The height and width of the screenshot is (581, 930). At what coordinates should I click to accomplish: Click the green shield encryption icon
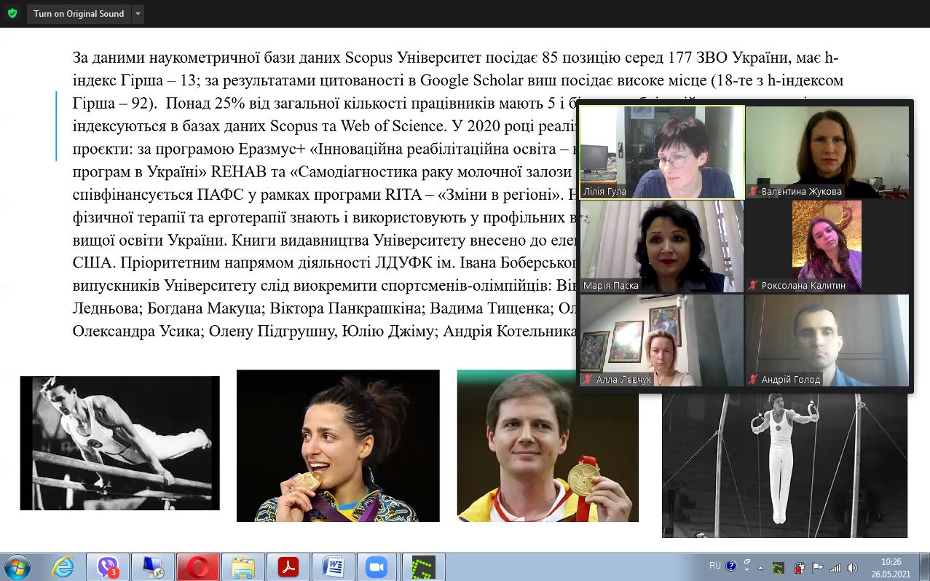pos(12,13)
